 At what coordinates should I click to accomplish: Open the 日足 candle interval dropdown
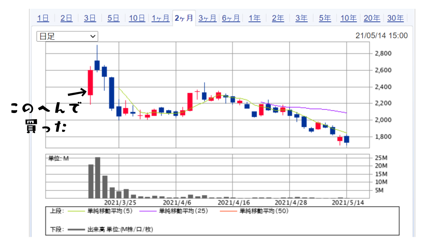[67, 36]
